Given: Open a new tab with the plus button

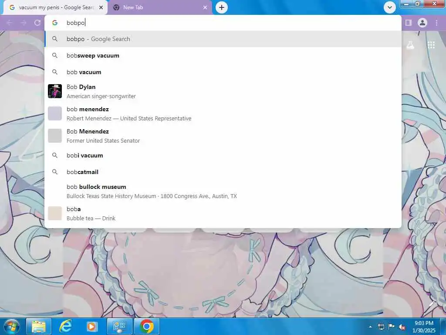Looking at the screenshot, I should [222, 7].
